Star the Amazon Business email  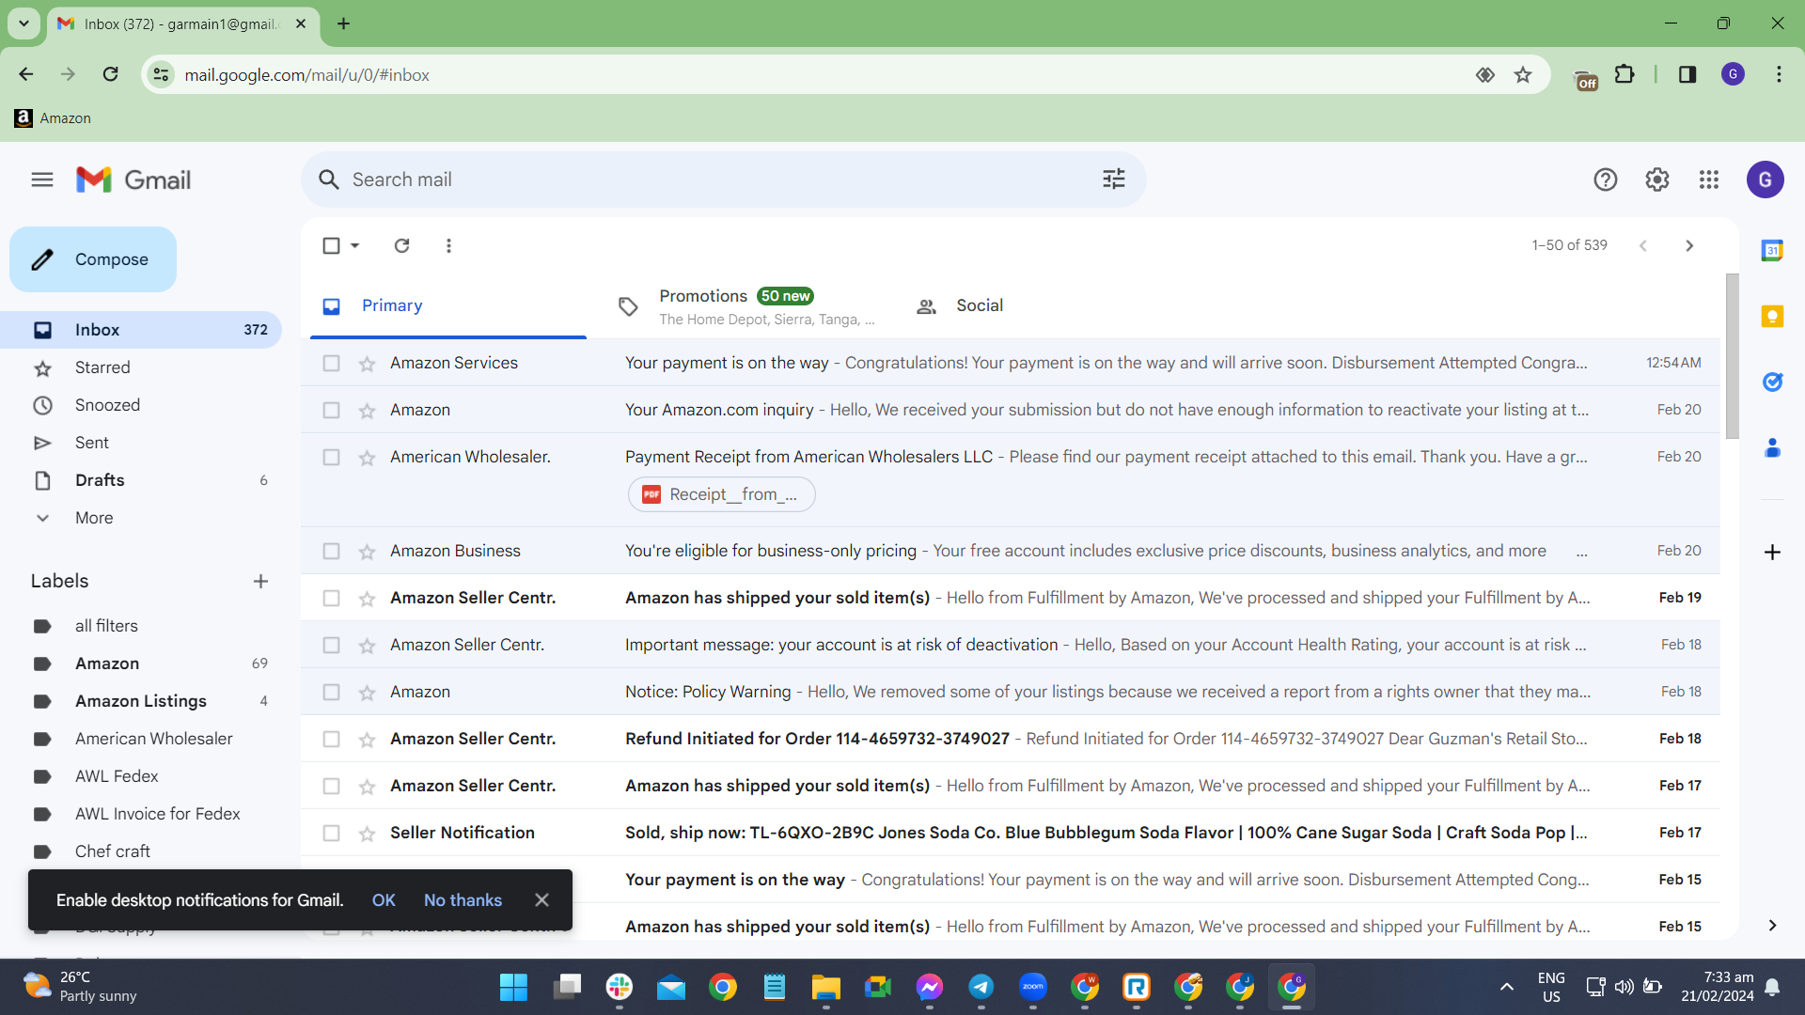[367, 552]
